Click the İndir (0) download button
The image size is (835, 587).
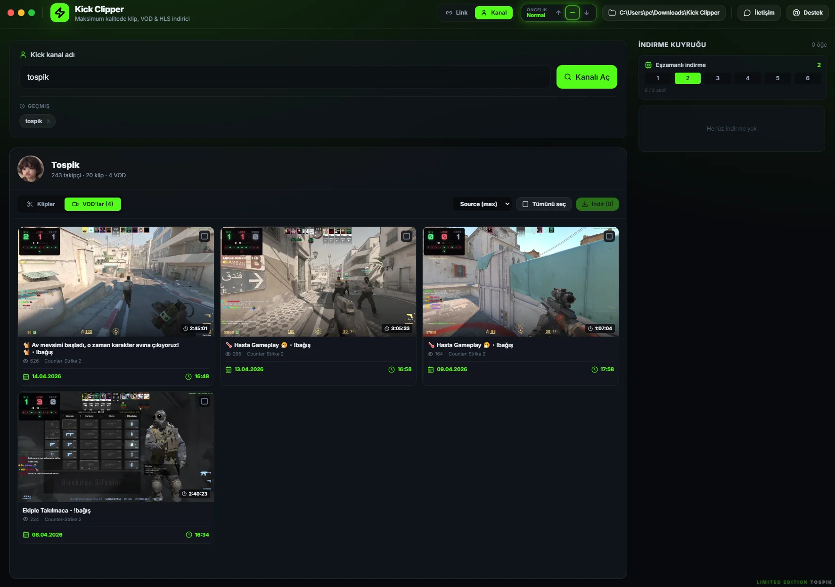598,204
